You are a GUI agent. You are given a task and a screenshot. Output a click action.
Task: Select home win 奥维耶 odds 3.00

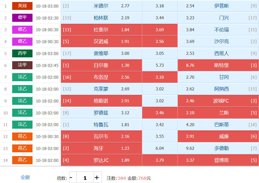click(101, 54)
